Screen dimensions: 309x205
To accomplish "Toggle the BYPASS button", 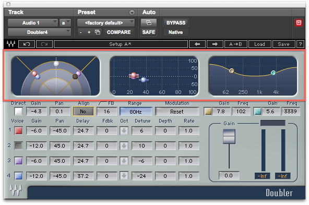I will point(176,23).
